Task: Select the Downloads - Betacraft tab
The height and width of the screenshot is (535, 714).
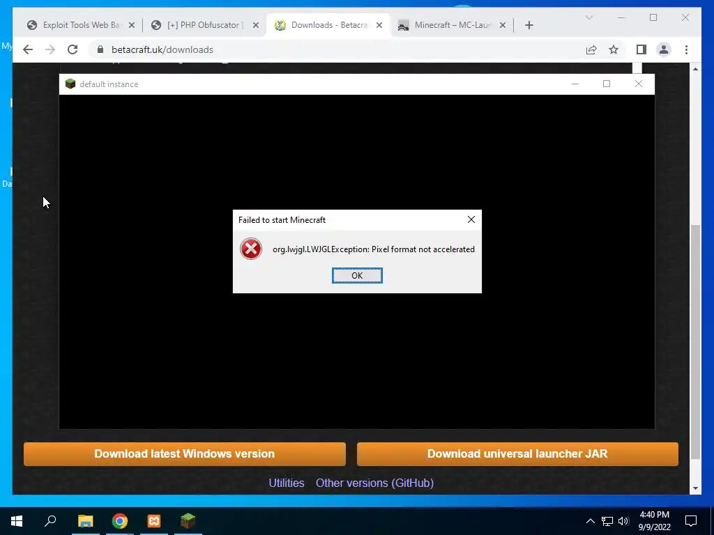Action: [x=330, y=25]
